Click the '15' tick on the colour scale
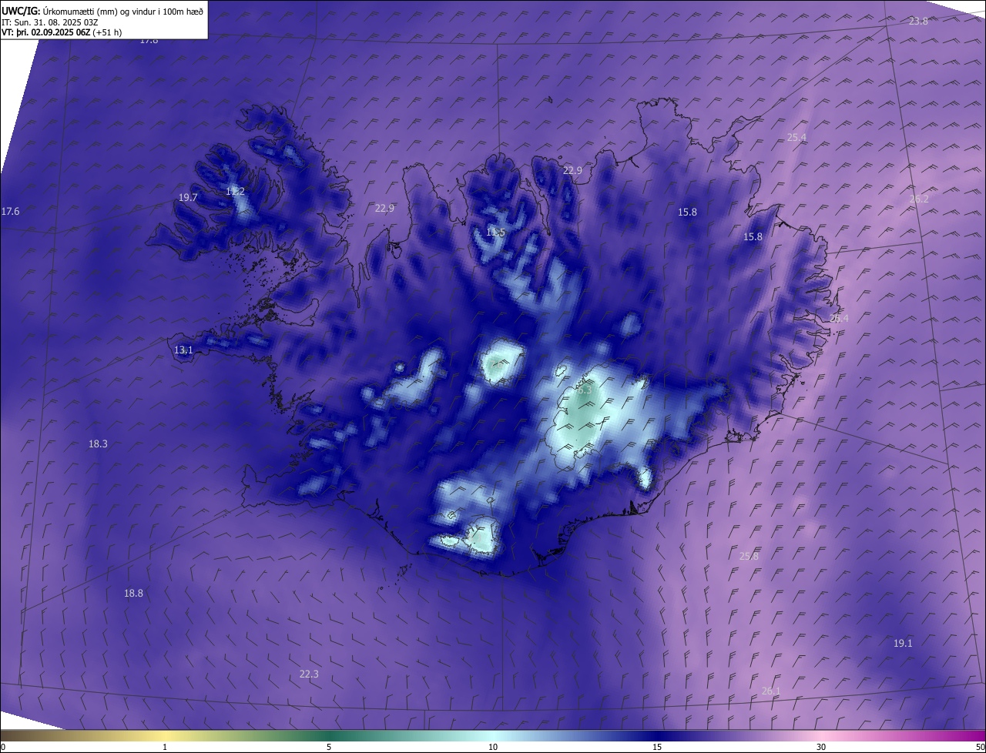The height and width of the screenshot is (753, 986). pyautogui.click(x=657, y=747)
